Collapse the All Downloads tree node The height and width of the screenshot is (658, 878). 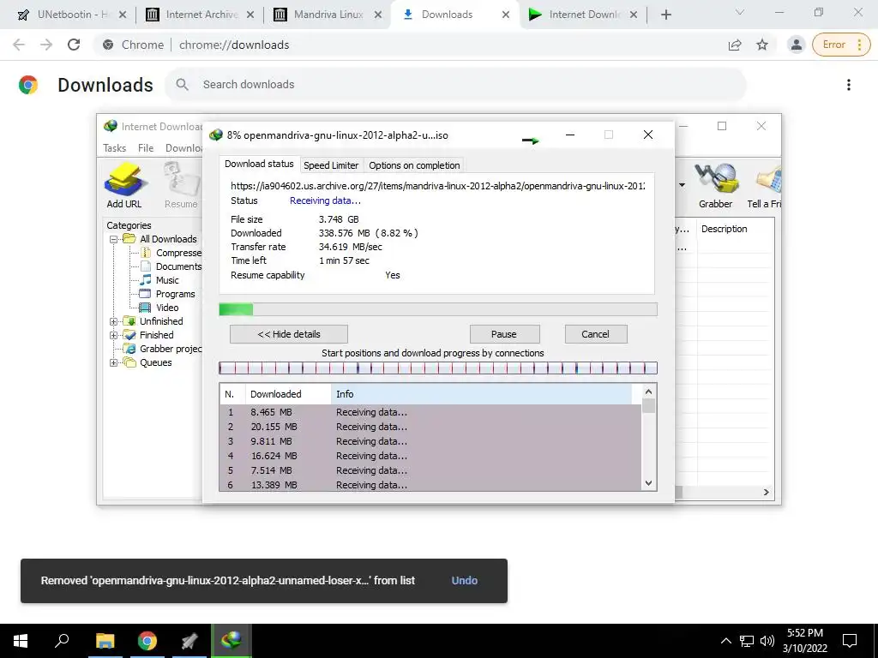coord(114,240)
